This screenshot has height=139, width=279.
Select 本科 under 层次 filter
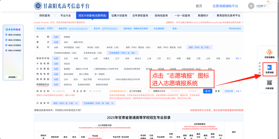point(66,42)
